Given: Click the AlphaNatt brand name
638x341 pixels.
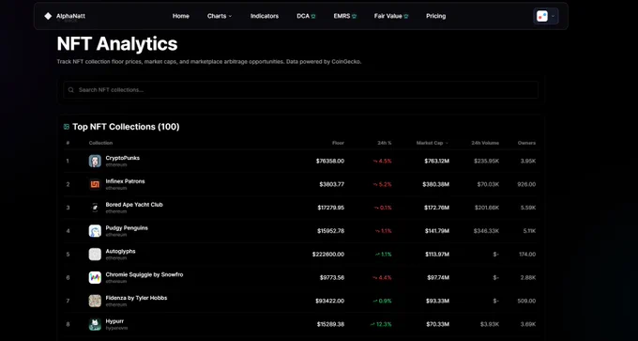Looking at the screenshot, I should [x=70, y=16].
